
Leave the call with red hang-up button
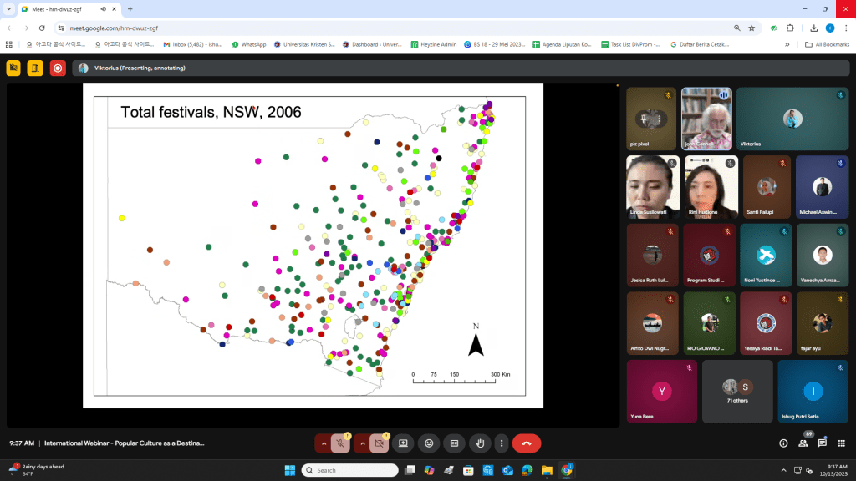point(527,443)
